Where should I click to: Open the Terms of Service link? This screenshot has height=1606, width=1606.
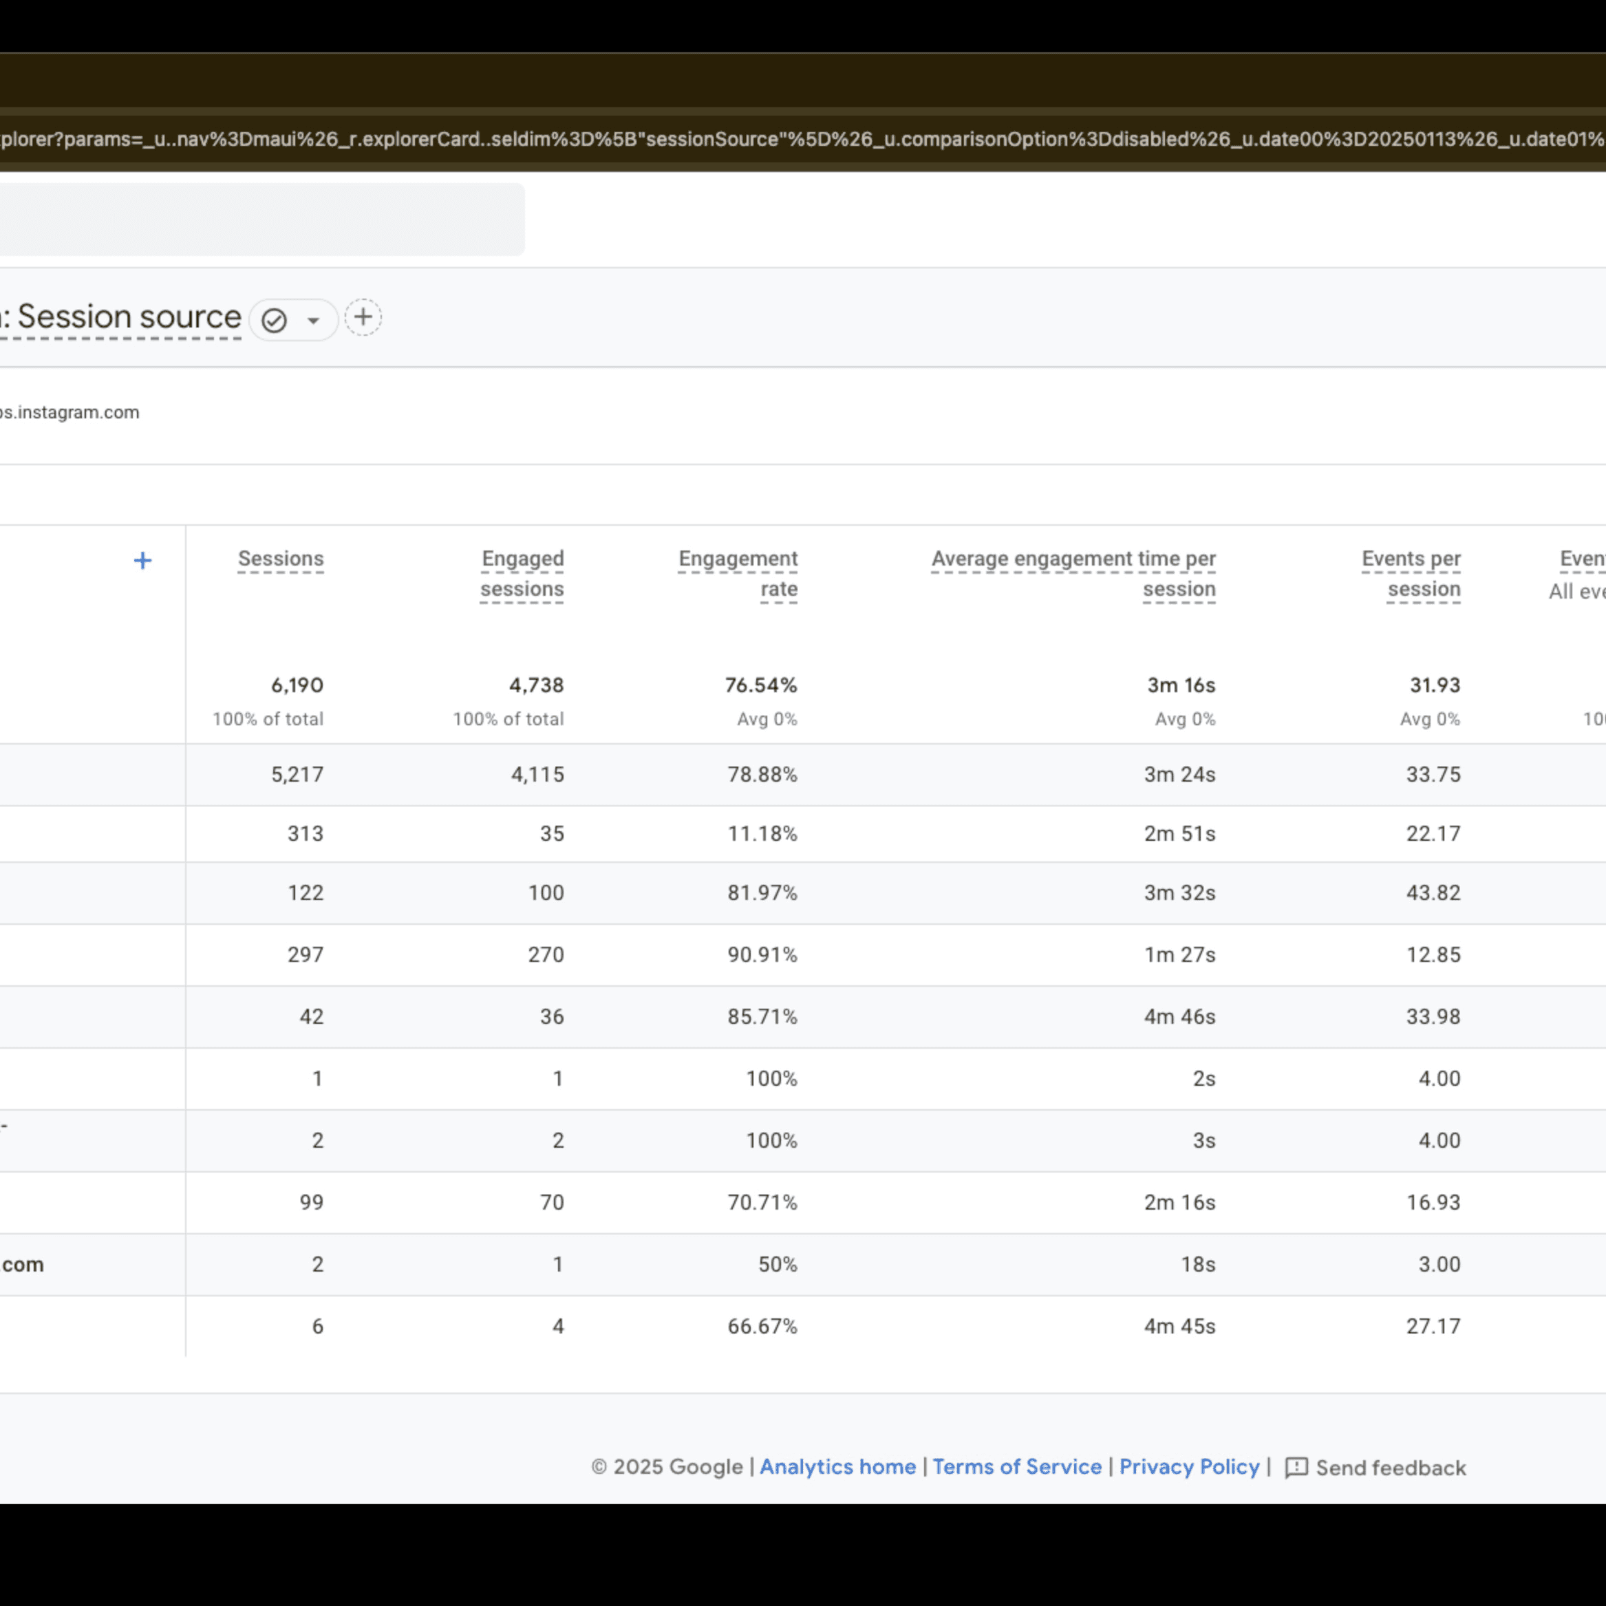tap(1016, 1466)
